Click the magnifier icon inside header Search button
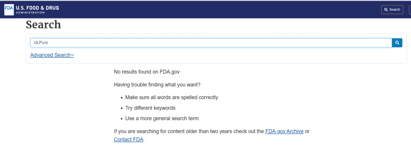This screenshot has width=411, height=153. [x=386, y=10]
